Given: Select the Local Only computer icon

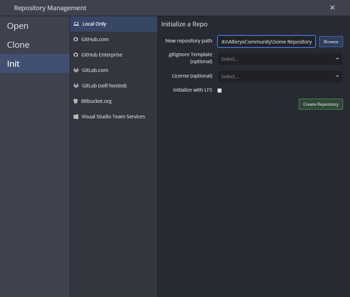Looking at the screenshot, I should tap(76, 24).
